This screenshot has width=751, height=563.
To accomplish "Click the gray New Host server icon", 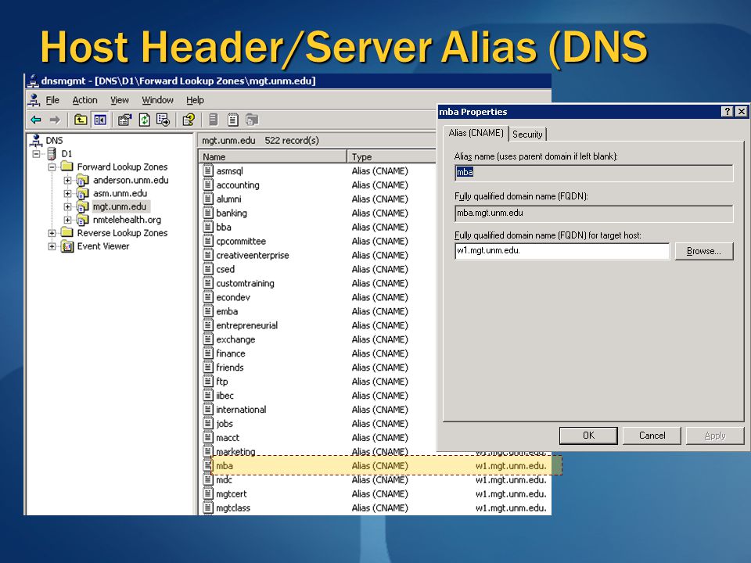I will 214,120.
